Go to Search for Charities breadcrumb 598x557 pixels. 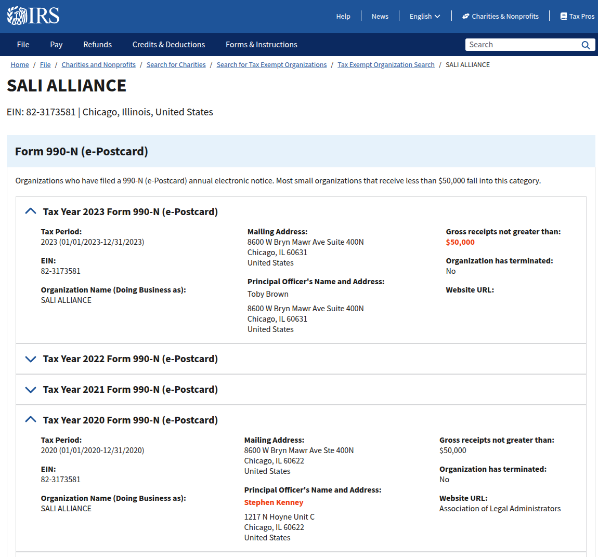click(x=176, y=65)
